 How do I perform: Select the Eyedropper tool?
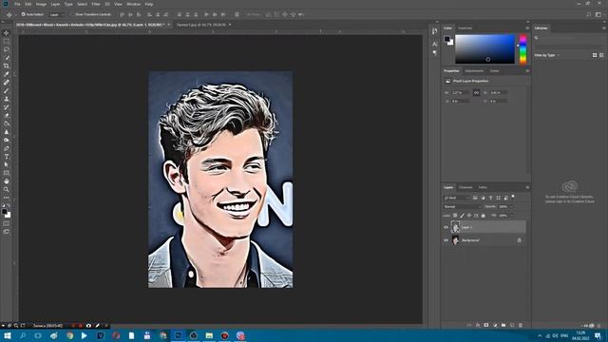(7, 74)
